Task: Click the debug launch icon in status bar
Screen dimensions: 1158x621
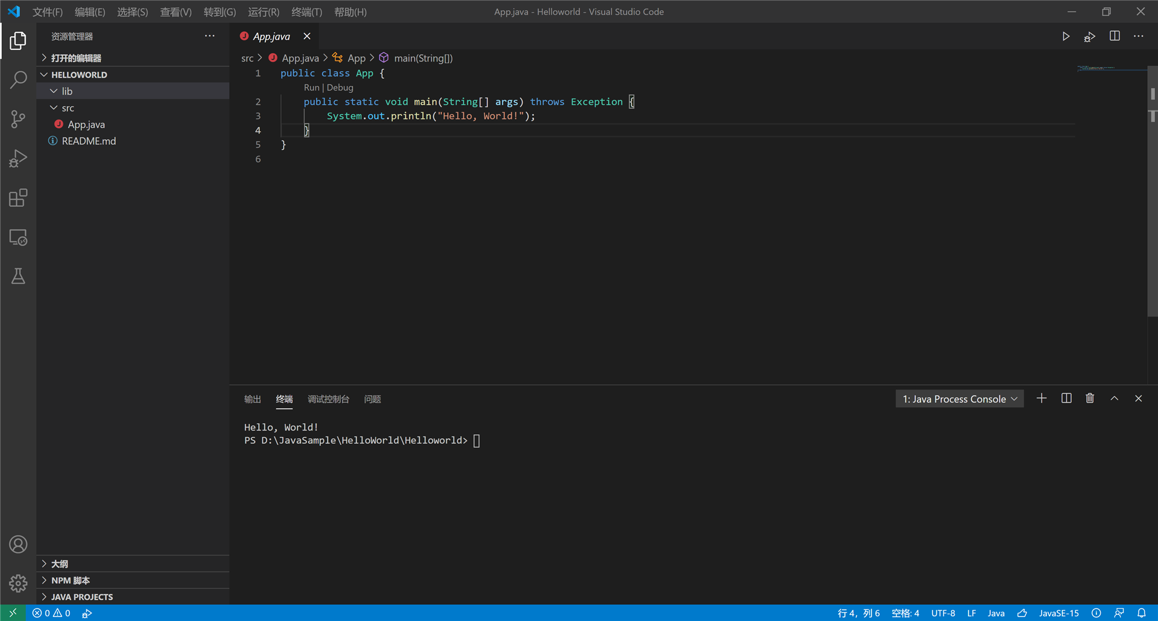Action: coord(87,613)
